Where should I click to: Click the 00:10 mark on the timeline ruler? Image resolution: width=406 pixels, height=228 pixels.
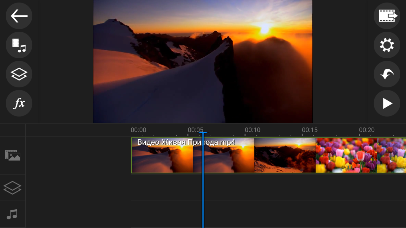coord(252,130)
